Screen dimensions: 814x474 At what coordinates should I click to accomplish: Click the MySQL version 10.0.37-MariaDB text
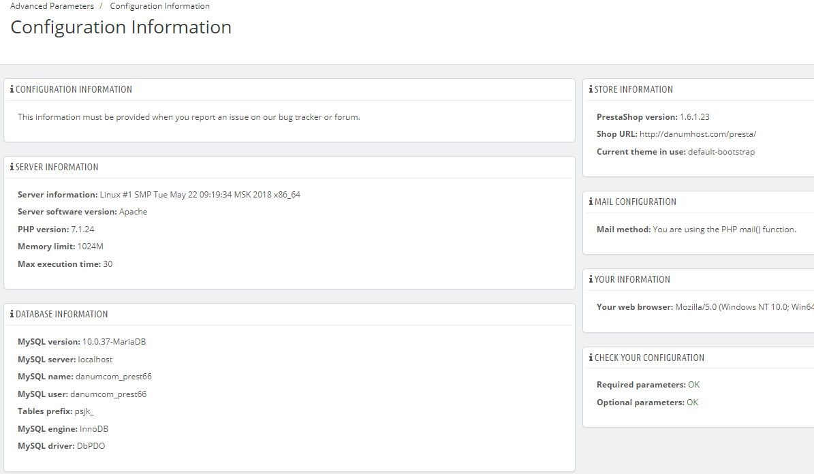[114, 342]
